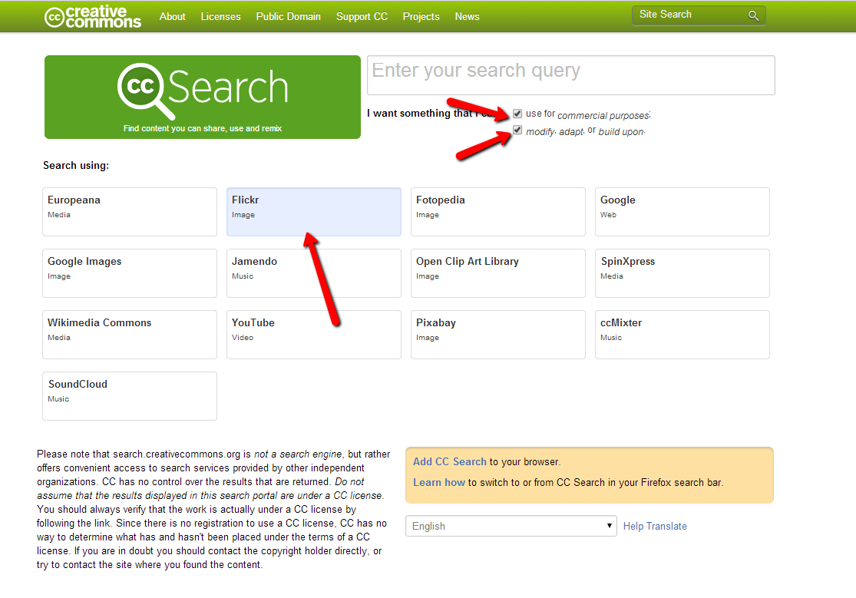
Task: Open the News menu item
Action: tap(468, 16)
